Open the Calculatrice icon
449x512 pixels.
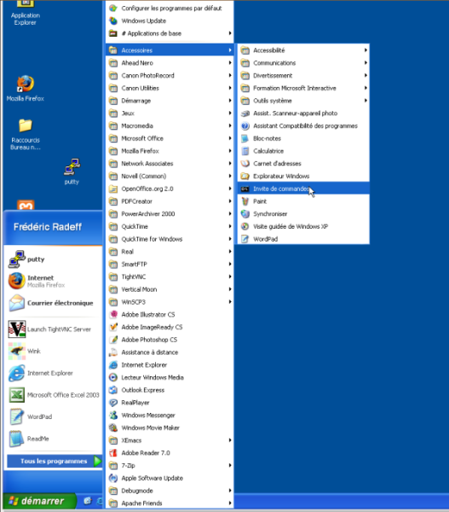click(x=245, y=151)
